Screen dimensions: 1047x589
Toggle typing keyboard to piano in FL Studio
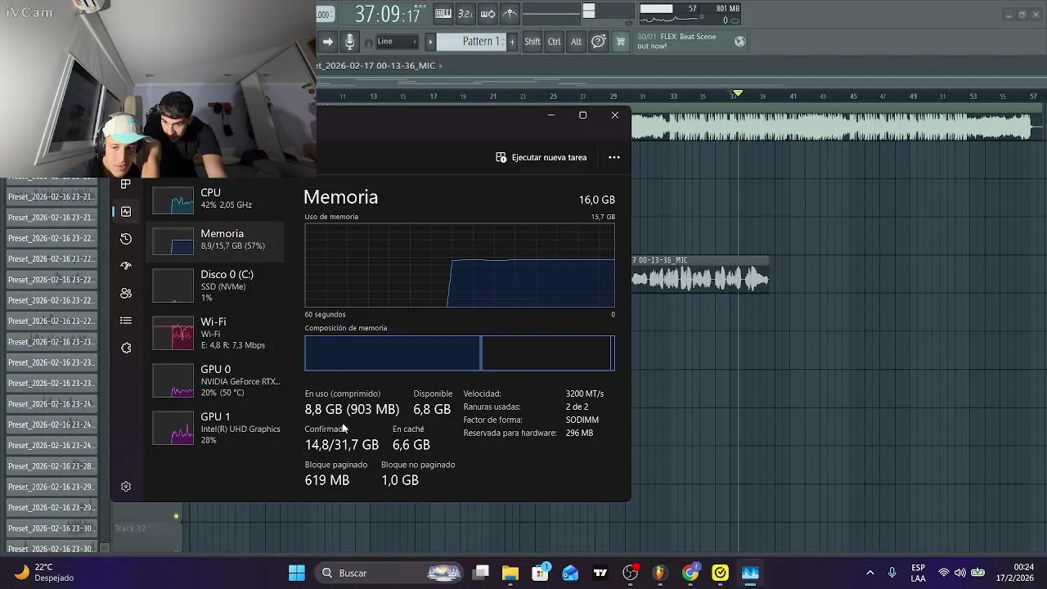pos(443,13)
